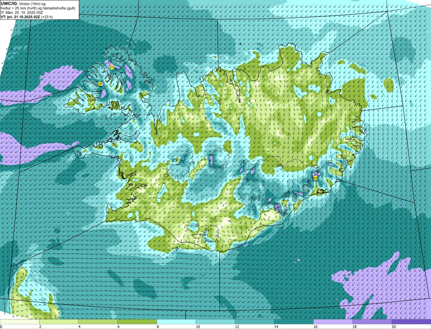
Task: Click the 'IT: Mán. 20. 10. 2025 03Z' line
Action: (x=22, y=12)
